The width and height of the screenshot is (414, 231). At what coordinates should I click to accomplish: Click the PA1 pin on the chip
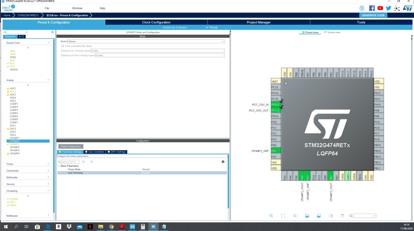pos(275,151)
